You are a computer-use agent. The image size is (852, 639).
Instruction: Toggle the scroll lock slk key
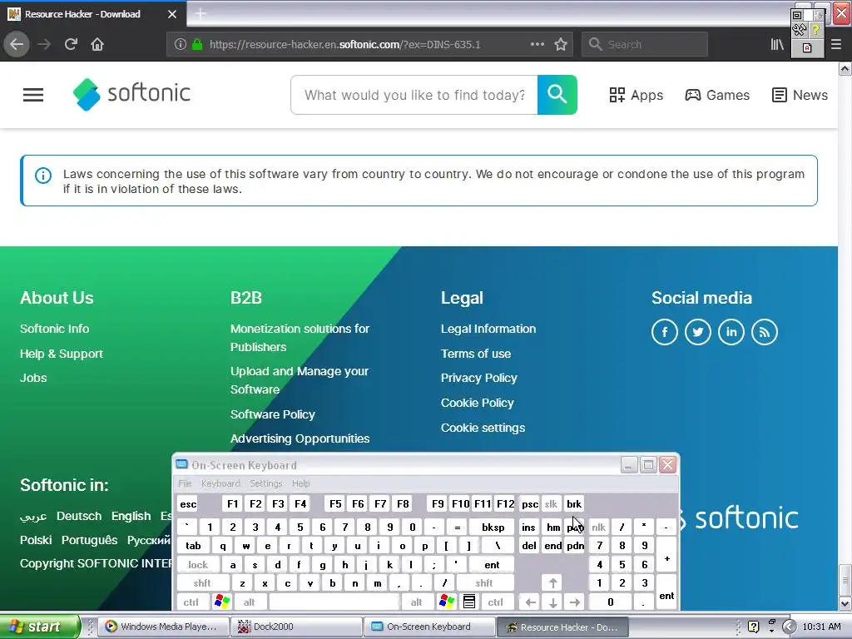551,503
